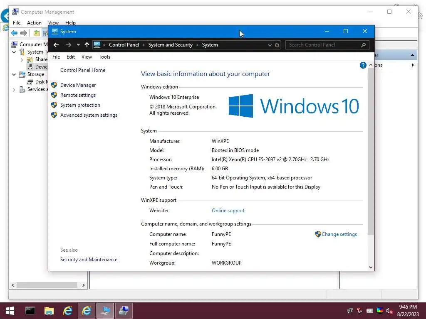This screenshot has height=319, width=426.
Task: Go up one level in System window
Action: coord(87,45)
